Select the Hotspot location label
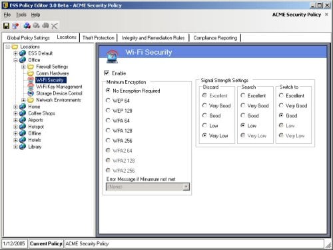Screen dimensions: 333x250 point(36,127)
